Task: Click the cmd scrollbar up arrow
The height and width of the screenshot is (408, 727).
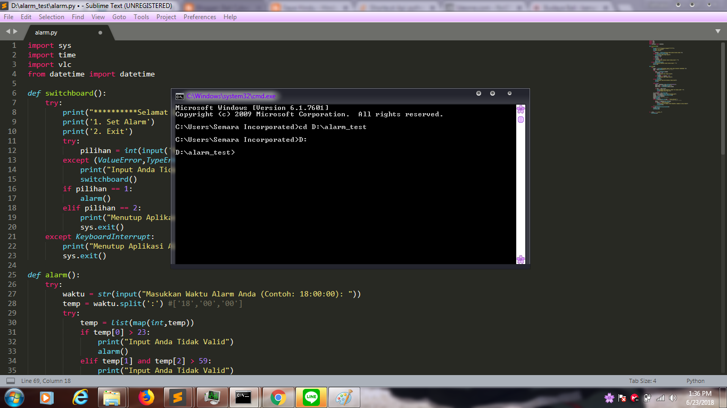Action: (521, 109)
